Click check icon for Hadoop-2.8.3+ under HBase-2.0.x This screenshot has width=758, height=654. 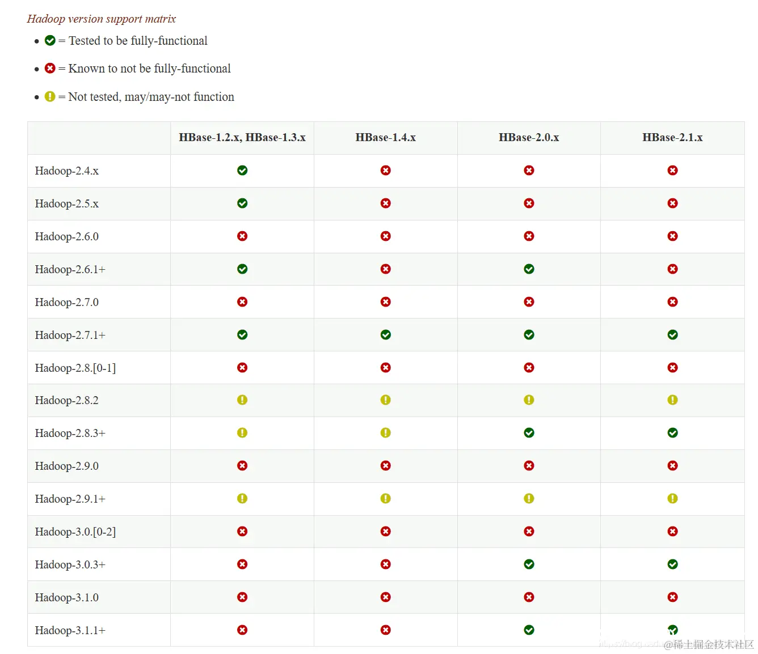click(x=529, y=433)
